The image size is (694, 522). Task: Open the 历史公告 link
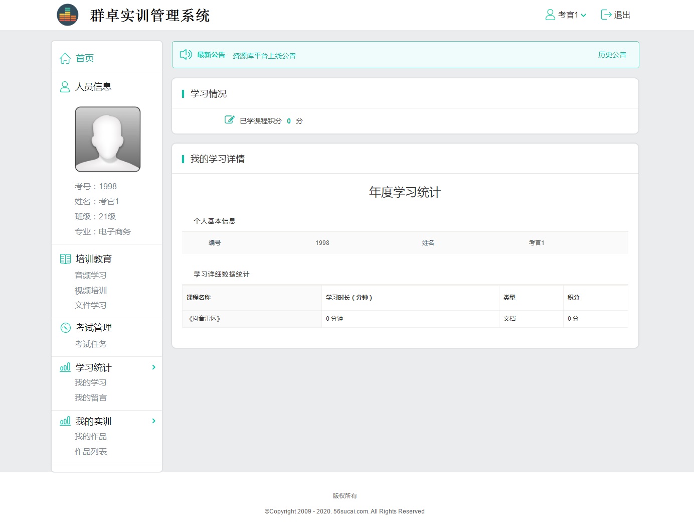pyautogui.click(x=612, y=55)
